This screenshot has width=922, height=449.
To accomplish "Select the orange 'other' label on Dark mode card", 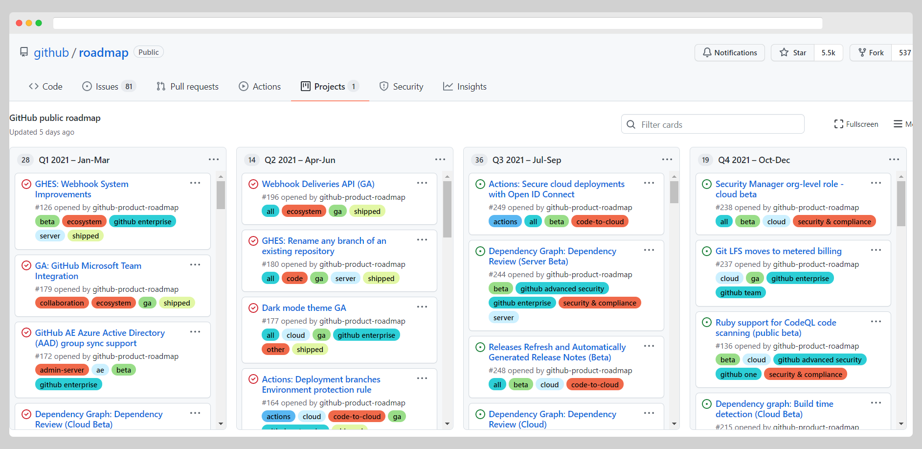I will [275, 350].
